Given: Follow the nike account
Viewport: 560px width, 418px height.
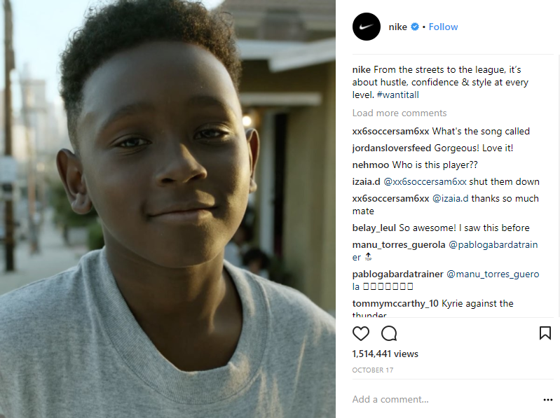Looking at the screenshot, I should click(443, 27).
